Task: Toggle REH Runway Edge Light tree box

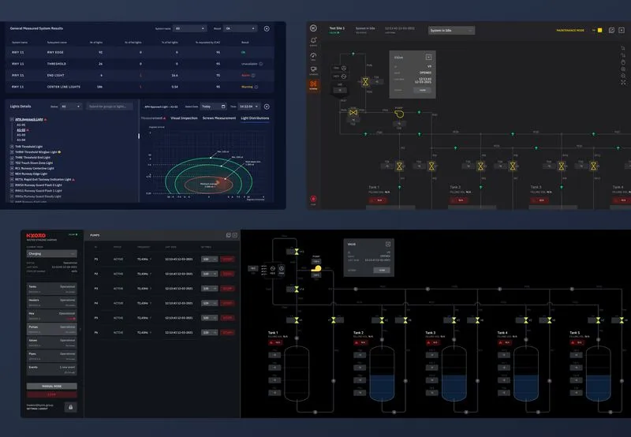Action: 12,174
